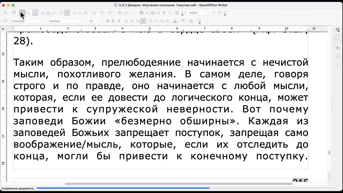
Task: Toggle Bold (Ж) formatting
Action: point(107,21)
